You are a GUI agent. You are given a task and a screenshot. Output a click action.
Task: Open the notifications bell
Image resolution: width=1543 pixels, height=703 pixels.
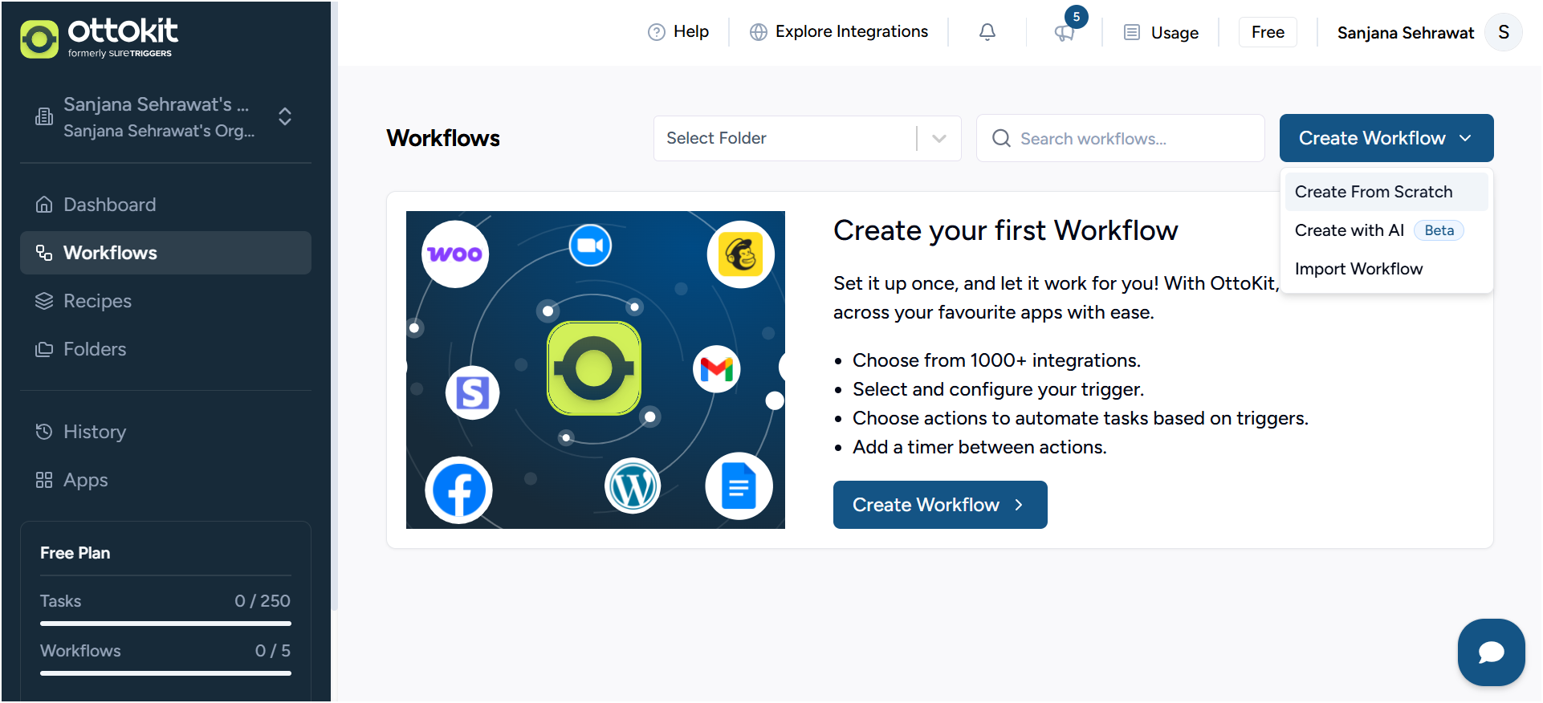(x=987, y=32)
